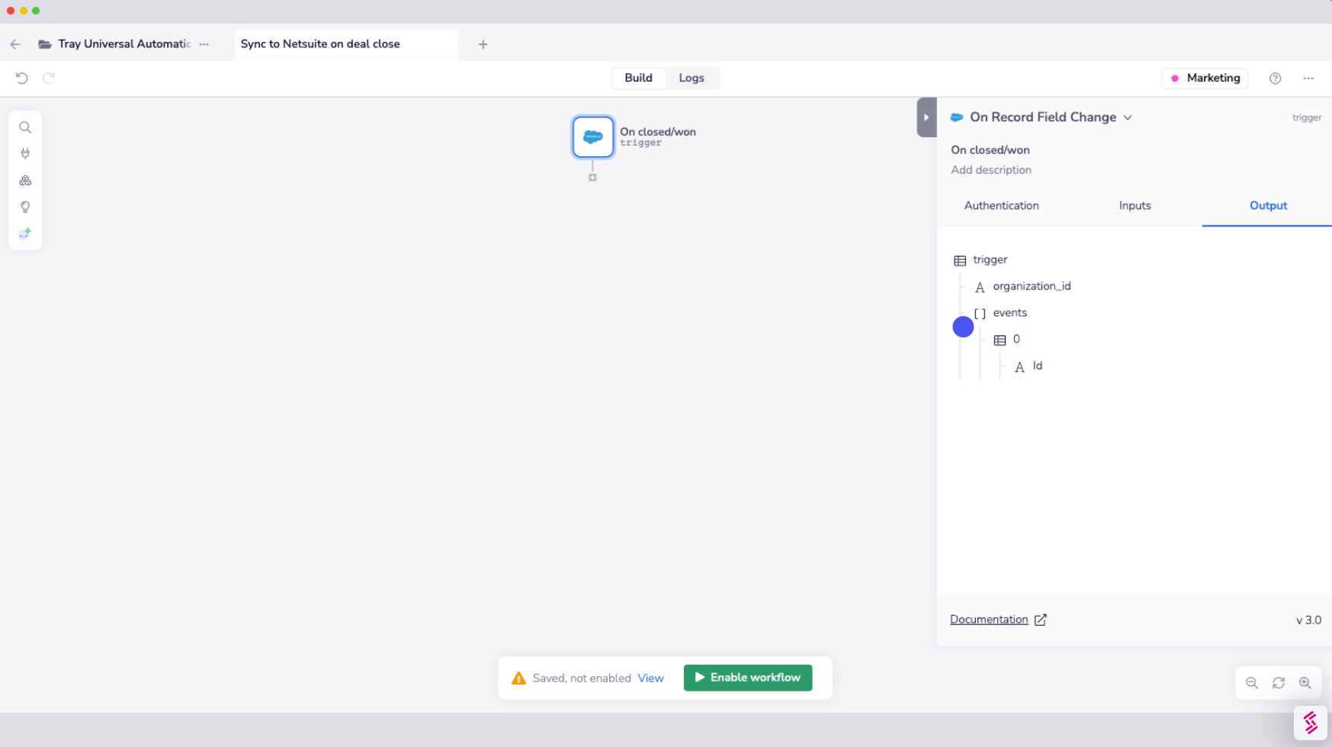Click the search icon in left sidebar
This screenshot has width=1332, height=747.
[25, 127]
